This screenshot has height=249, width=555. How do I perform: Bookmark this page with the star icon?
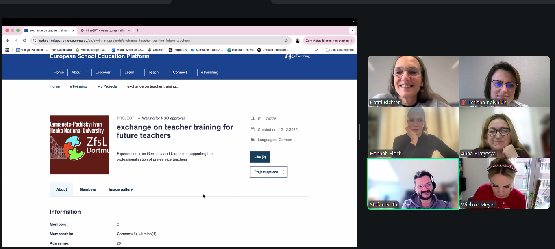[x=286, y=41]
